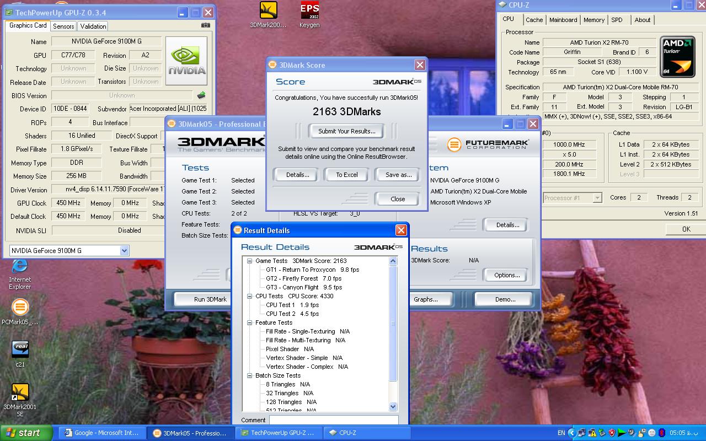The height and width of the screenshot is (441, 706).
Task: Click the GPU-Z screenshot camera icon
Action: click(206, 25)
